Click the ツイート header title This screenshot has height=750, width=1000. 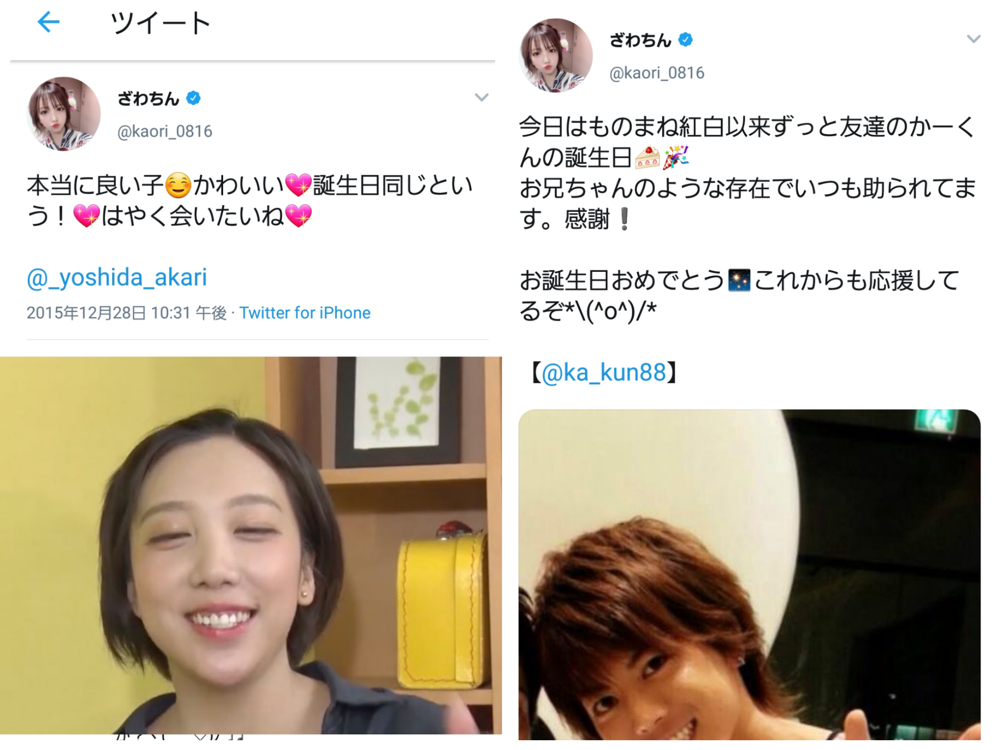161,23
